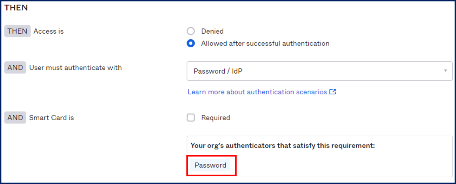
Task: Enable the Smart Card Required checkbox
Action: 191,118
